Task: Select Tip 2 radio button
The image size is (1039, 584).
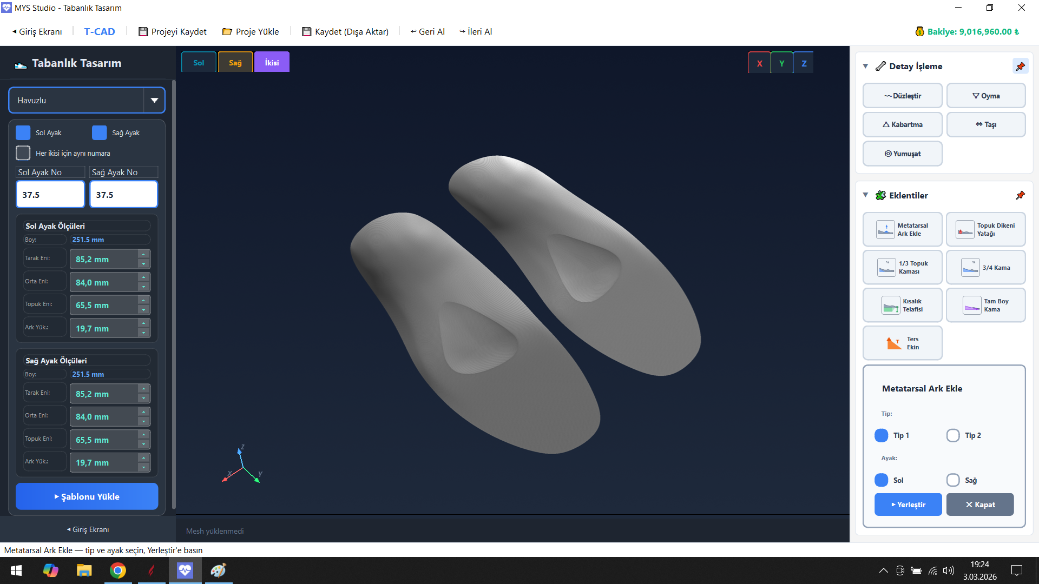Action: click(x=953, y=435)
